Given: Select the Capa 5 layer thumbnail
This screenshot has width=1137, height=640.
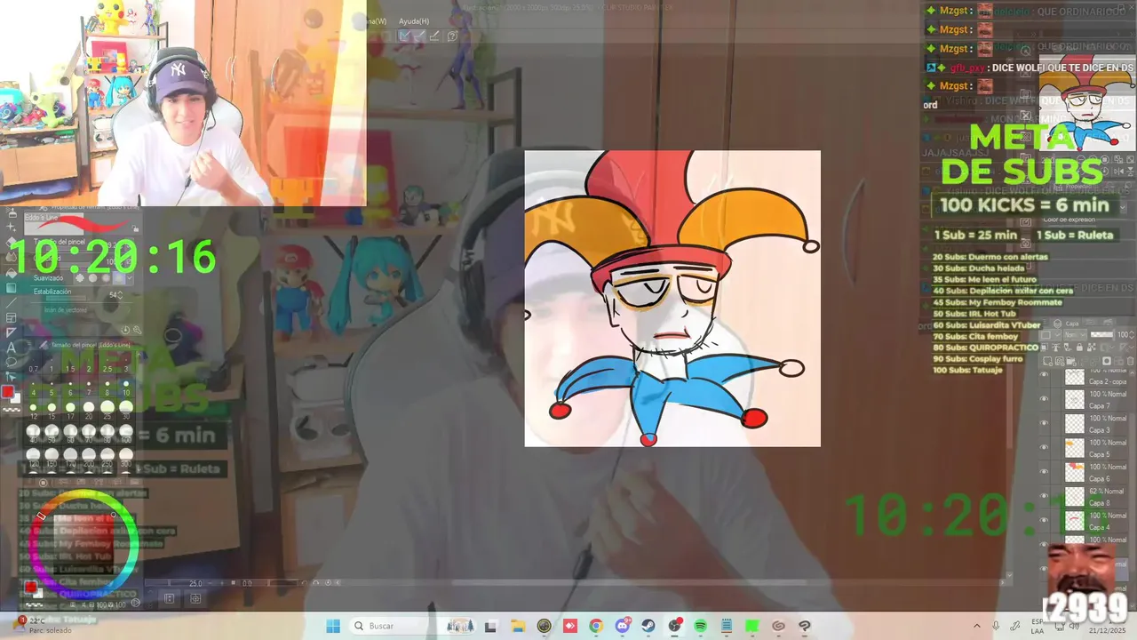Looking at the screenshot, I should click(1075, 449).
